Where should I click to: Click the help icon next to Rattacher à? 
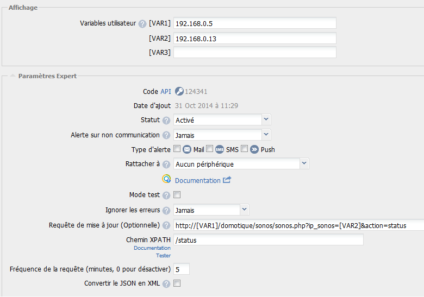point(166,164)
